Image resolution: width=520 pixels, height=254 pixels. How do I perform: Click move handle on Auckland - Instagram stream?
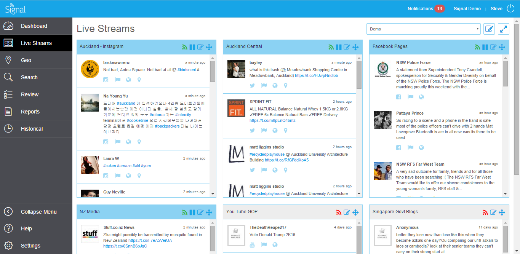pyautogui.click(x=209, y=47)
